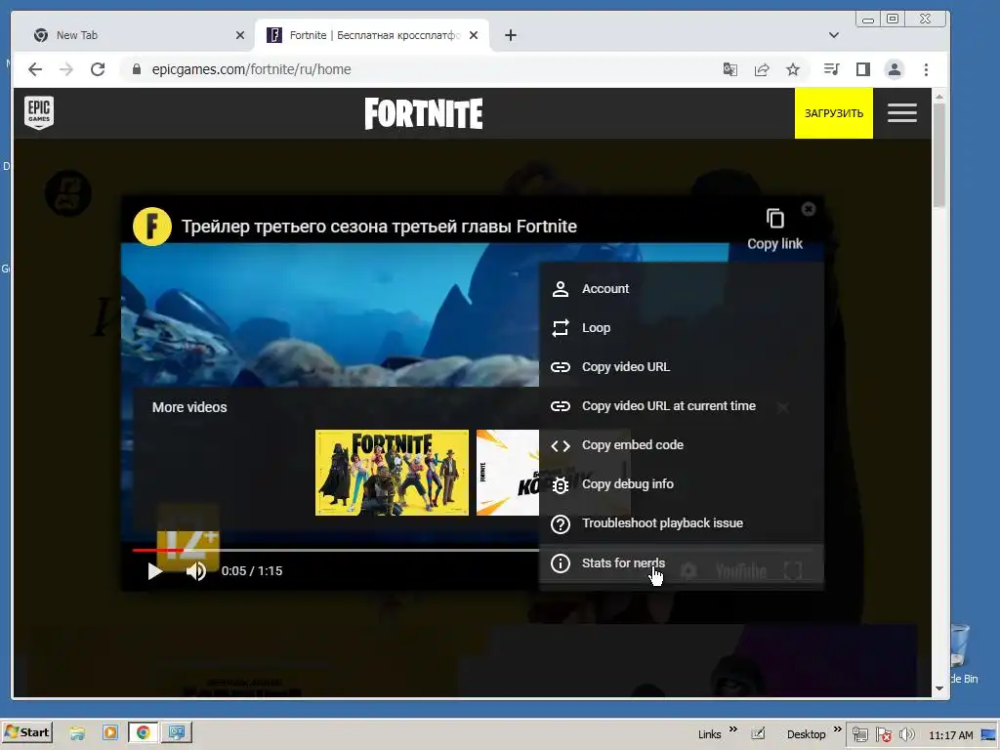Select Copy debug info
The image size is (1000, 750).
[x=681, y=484]
